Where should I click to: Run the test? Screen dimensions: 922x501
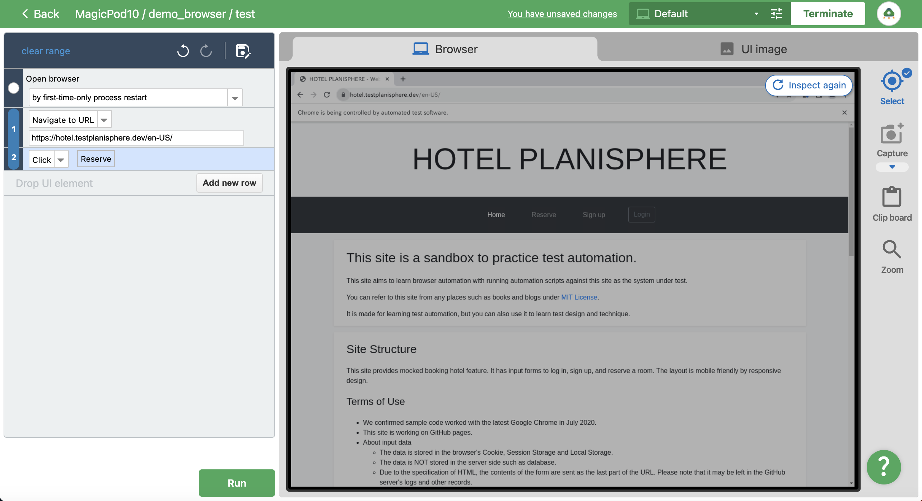[236, 483]
